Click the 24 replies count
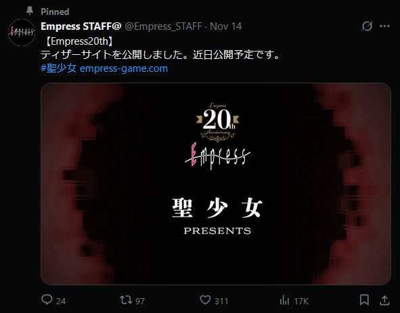Screen dimensions: 400x313 coord(61,301)
